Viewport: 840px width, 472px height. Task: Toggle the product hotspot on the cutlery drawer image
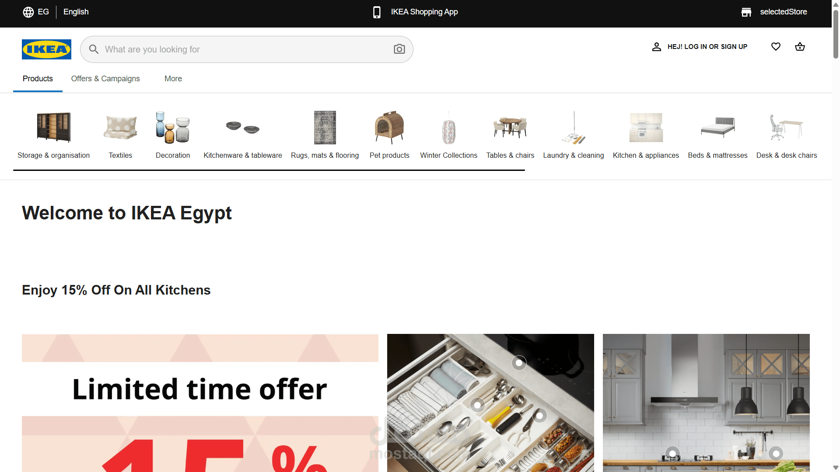[x=519, y=362]
